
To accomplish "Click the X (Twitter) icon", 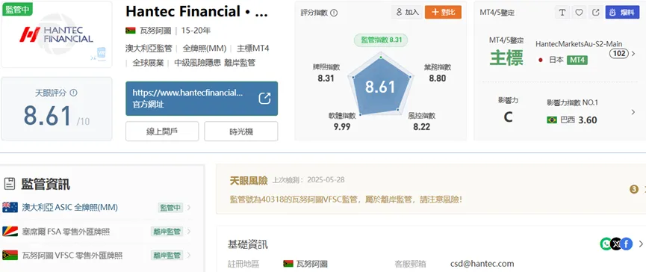I will pos(616,244).
